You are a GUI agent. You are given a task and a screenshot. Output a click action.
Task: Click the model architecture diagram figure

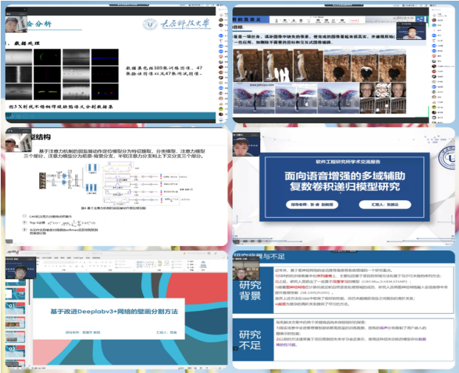tap(115, 185)
